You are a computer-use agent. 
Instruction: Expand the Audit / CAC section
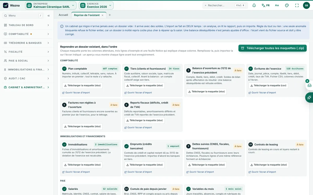click(x=27, y=78)
